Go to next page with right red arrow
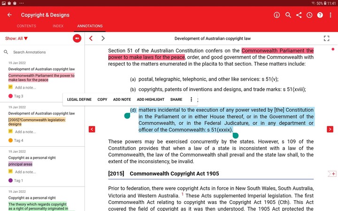The image size is (338, 211). 330,129
